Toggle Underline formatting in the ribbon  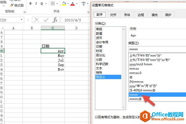(x=42, y=4)
